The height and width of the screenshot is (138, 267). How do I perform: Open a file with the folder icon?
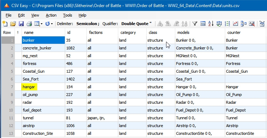[13, 24]
